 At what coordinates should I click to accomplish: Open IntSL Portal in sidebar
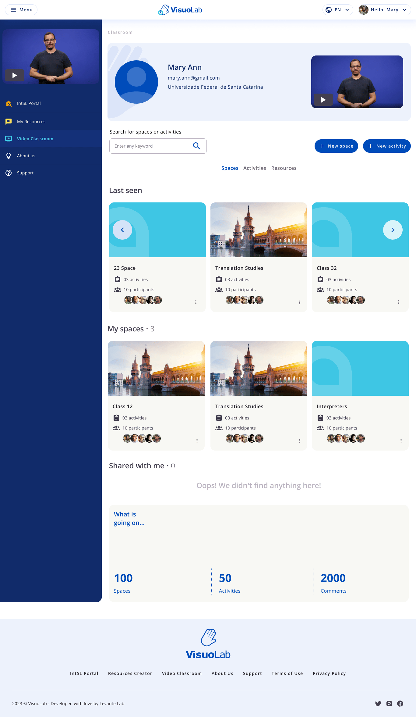(x=51, y=103)
